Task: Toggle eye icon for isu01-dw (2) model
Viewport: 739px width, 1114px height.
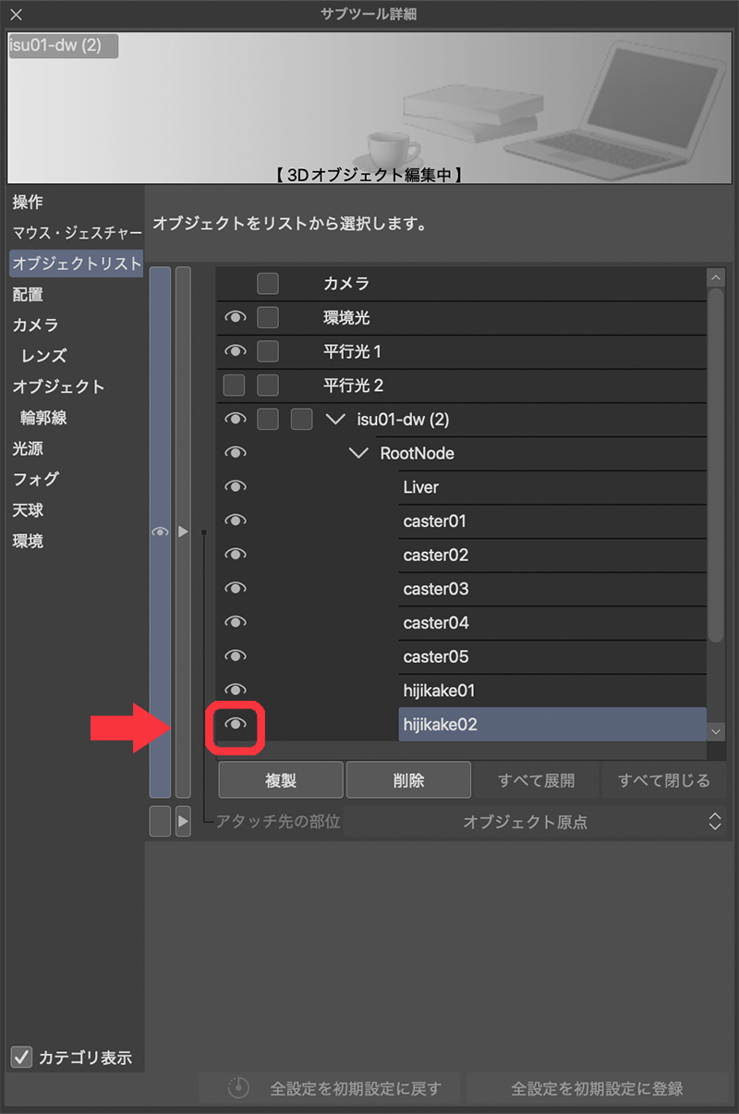Action: [236, 420]
